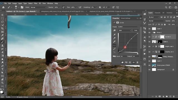Select the Eraser tool

tap(2, 52)
